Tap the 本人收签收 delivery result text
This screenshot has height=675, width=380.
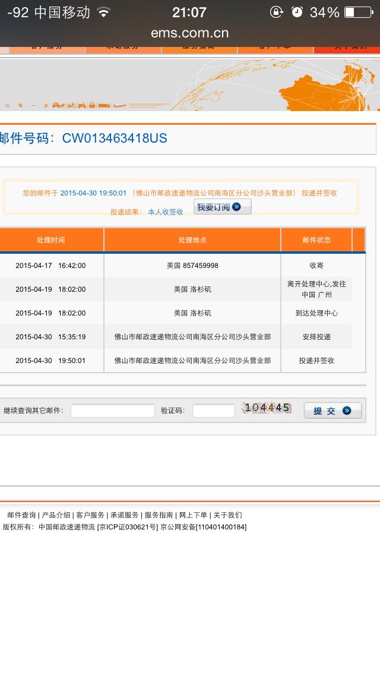point(166,212)
